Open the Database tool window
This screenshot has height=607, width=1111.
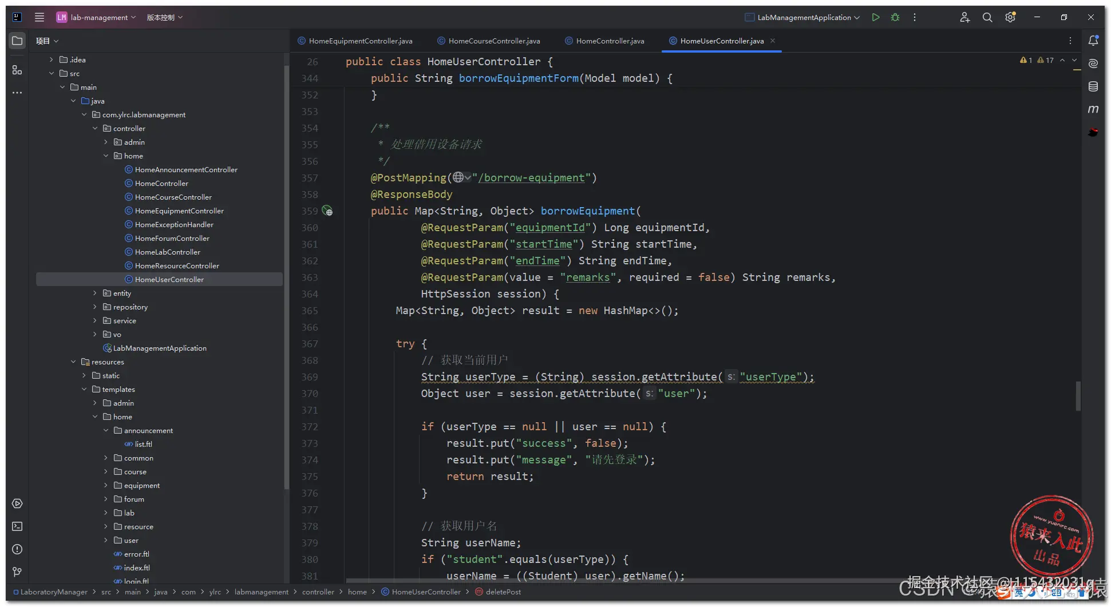click(1093, 86)
